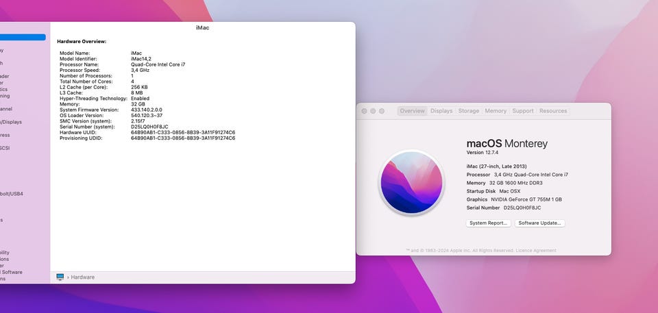Screen dimensions: 658x313
Task: Click the Serial Number line in About This Mac
Action: pos(504,208)
